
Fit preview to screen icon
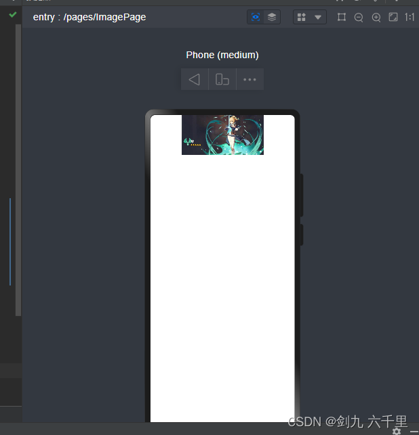(x=393, y=17)
